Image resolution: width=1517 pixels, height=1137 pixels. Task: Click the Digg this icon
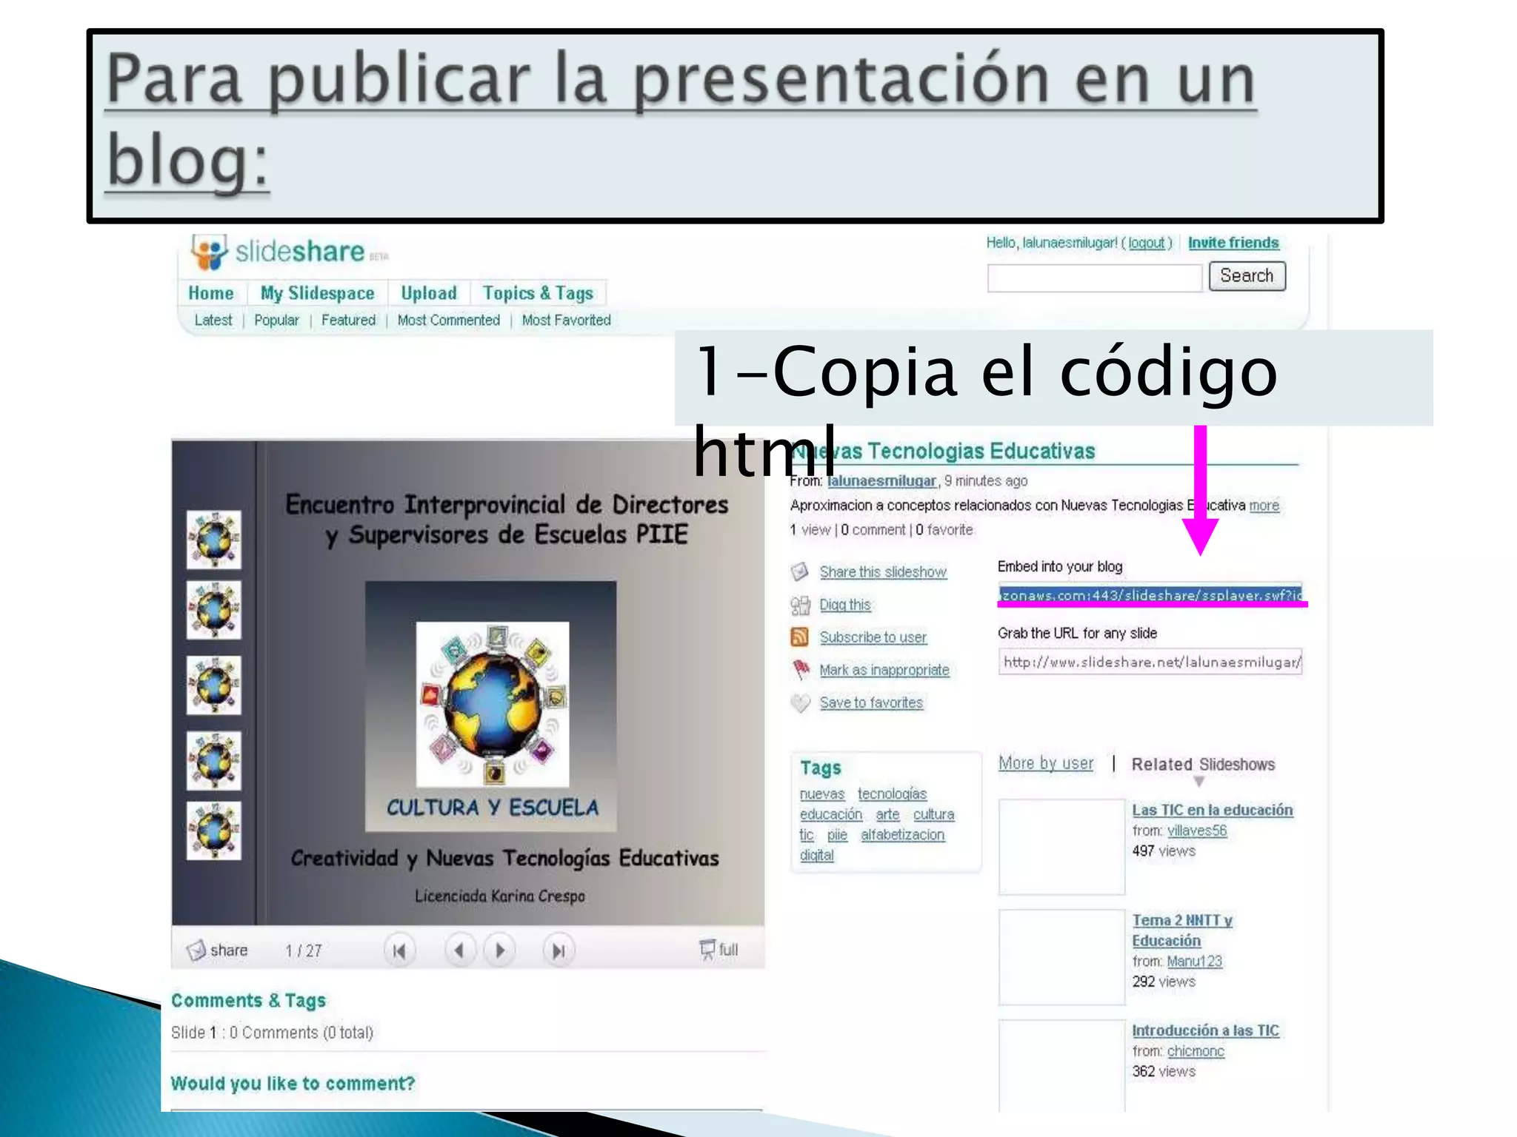800,606
